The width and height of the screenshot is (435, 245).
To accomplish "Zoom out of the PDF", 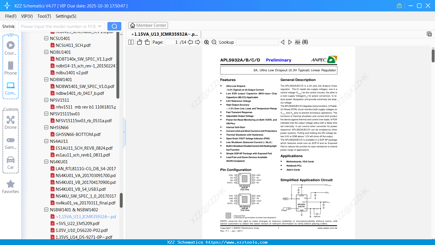I will (214, 42).
